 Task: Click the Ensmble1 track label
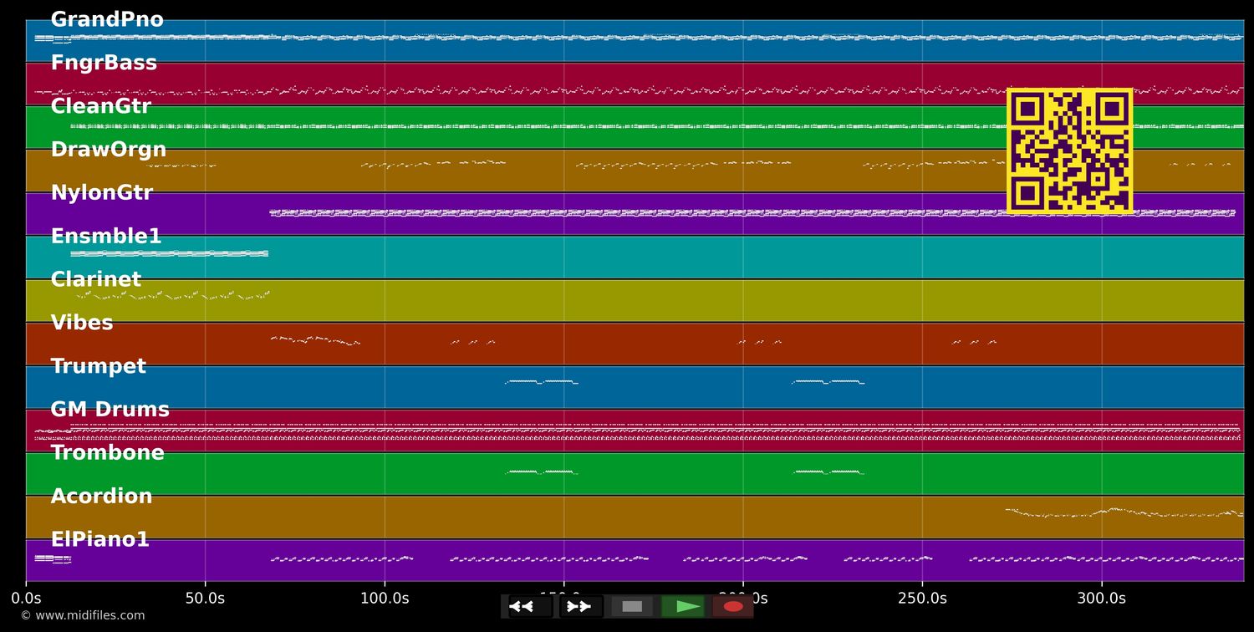106,237
